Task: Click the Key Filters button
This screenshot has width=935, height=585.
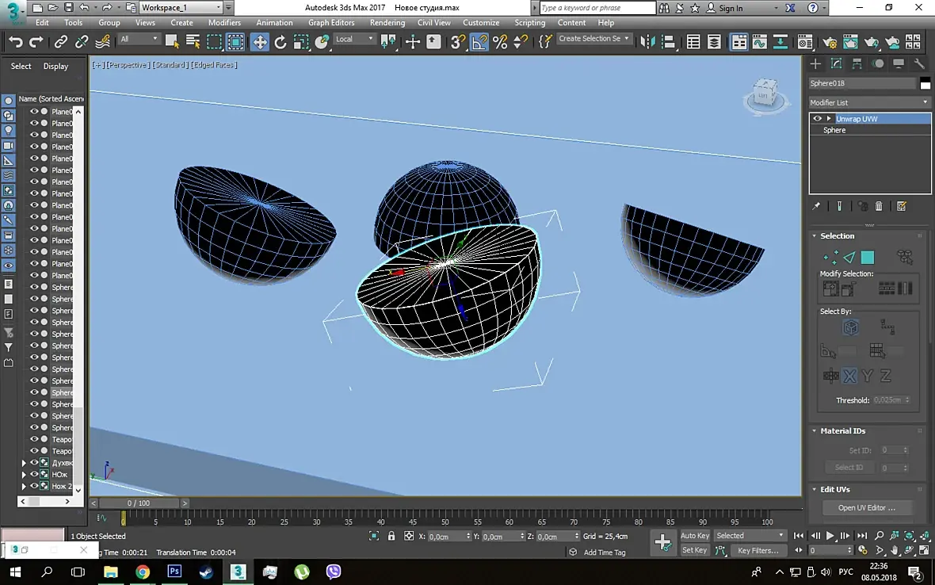Action: coord(758,550)
